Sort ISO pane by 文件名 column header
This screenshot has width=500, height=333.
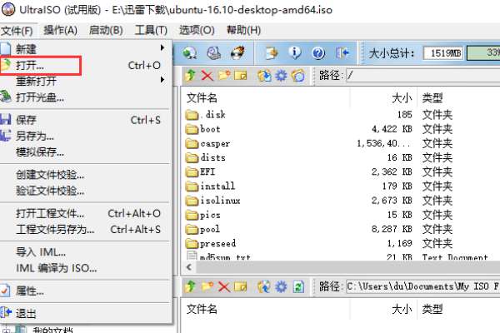click(x=266, y=98)
